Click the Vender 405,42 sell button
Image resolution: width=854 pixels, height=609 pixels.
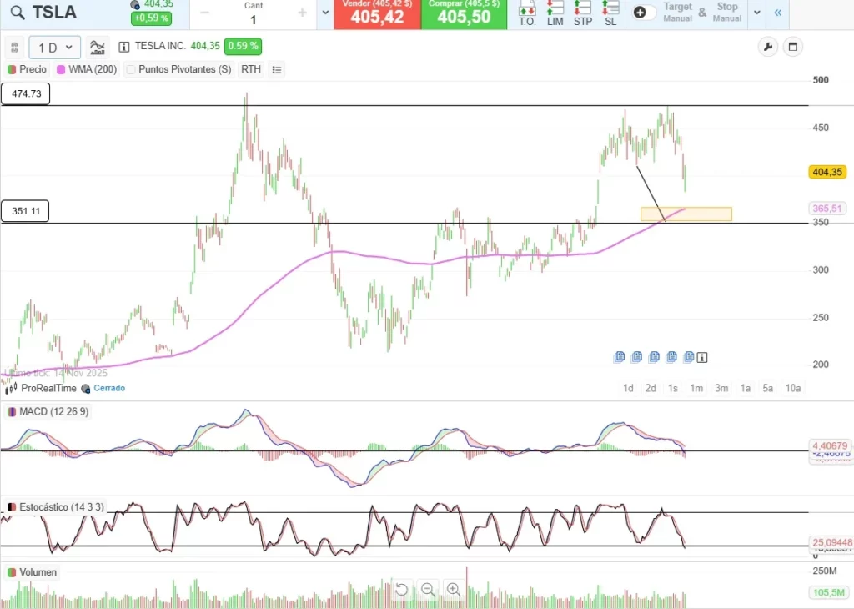click(377, 14)
